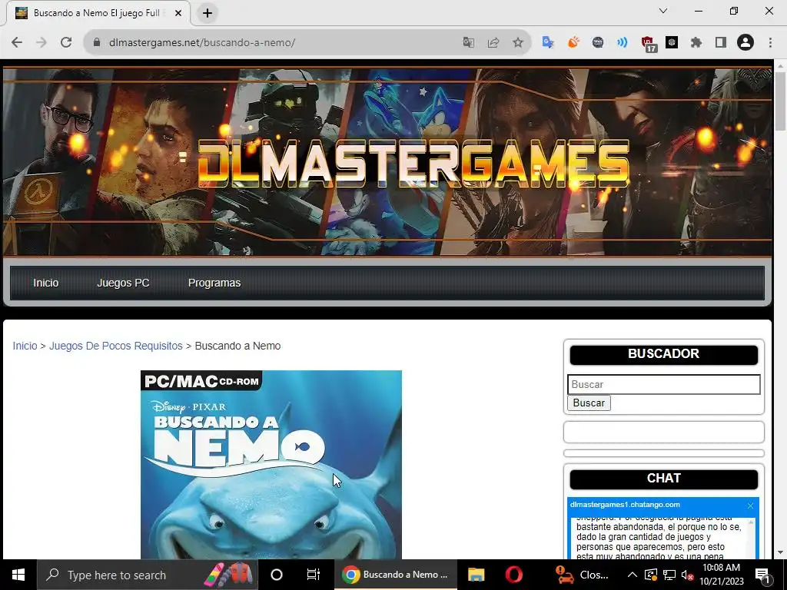Click the page vertical scrollbar thumb
Viewport: 787px width, 590px height.
coord(780,101)
